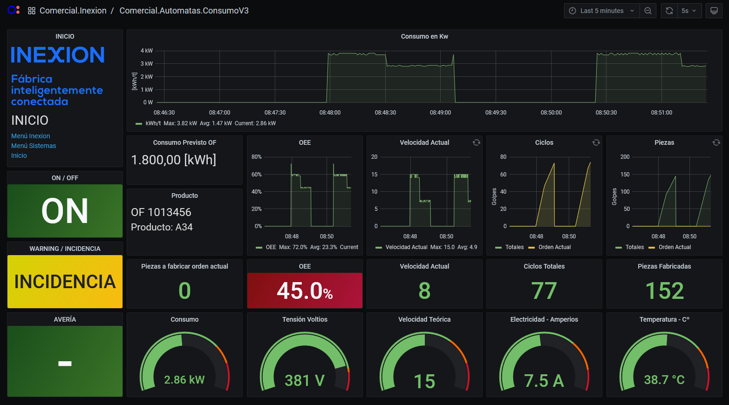Click the Ciclos Totales value 77
This screenshot has height=405, width=729.
[x=544, y=291]
